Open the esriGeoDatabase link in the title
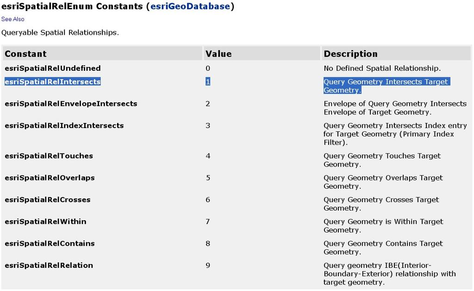The width and height of the screenshot is (474, 291). 190,6
